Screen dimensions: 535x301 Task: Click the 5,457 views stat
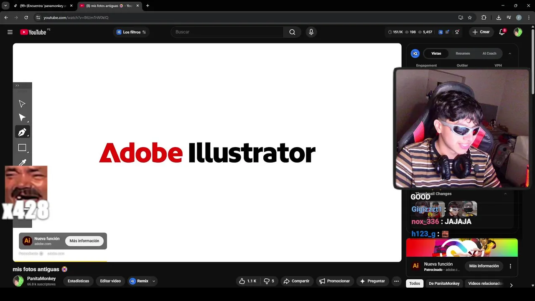(x=425, y=32)
